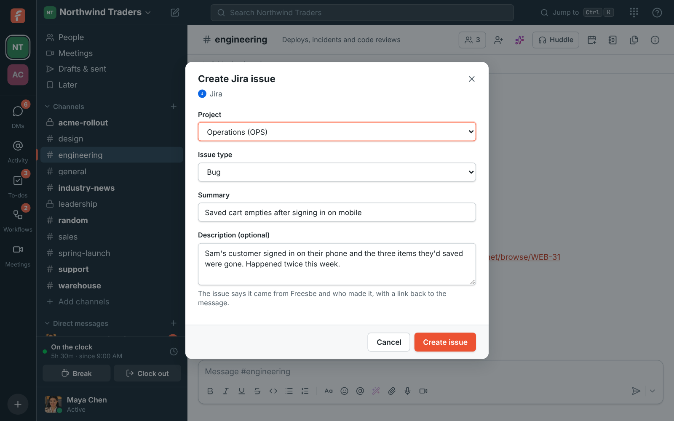Open Later saved items
Image resolution: width=674 pixels, height=421 pixels.
pos(112,85)
